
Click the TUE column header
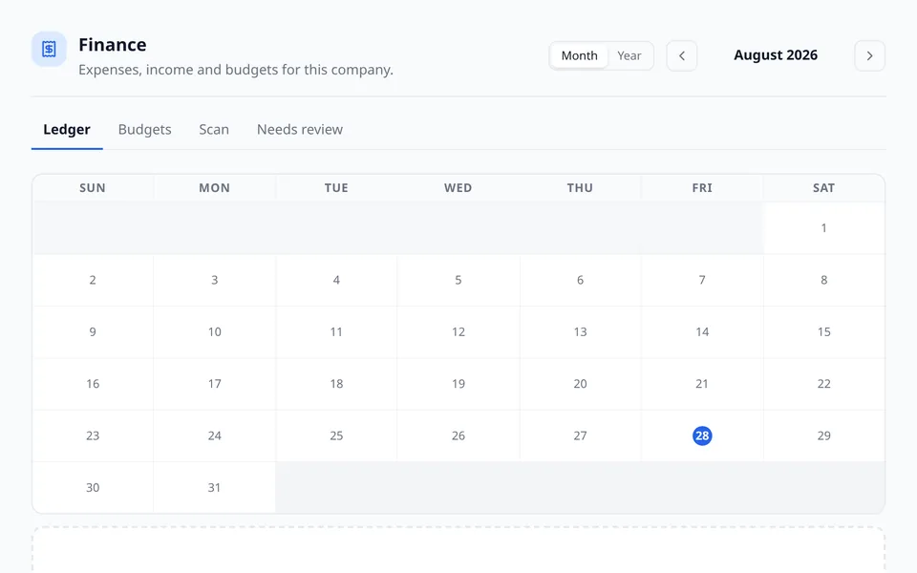click(336, 188)
